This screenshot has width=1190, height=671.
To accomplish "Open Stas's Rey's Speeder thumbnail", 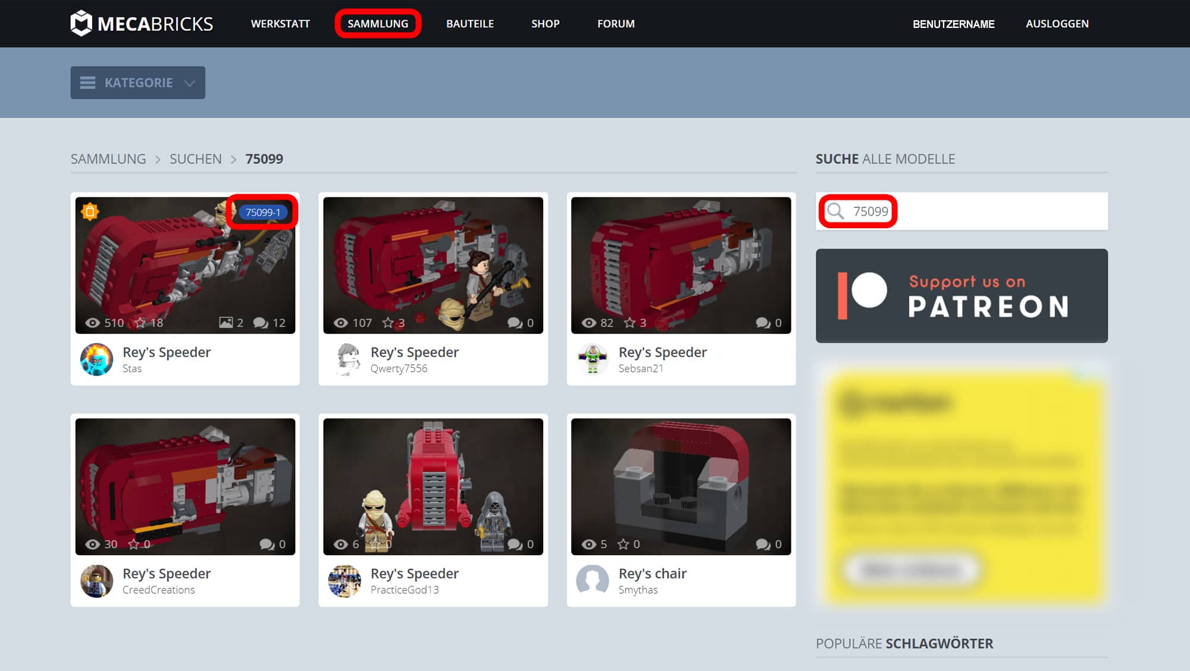I will click(x=185, y=265).
